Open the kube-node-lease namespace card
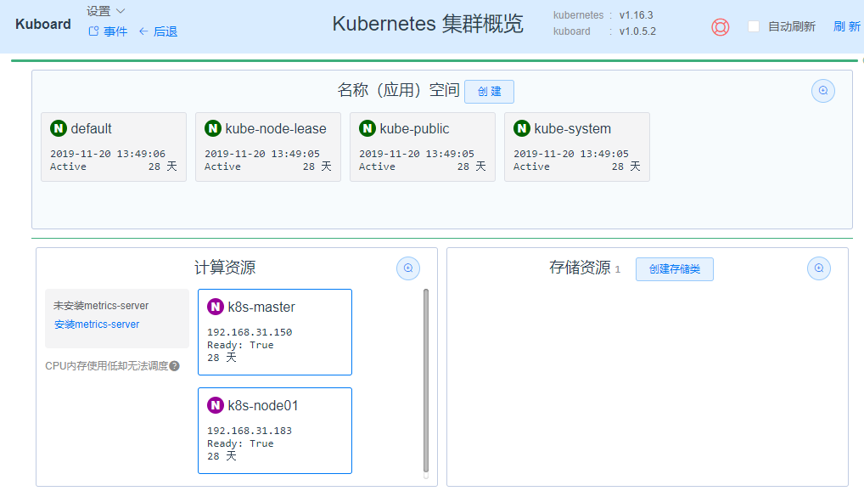This screenshot has width=864, height=491. point(268,147)
